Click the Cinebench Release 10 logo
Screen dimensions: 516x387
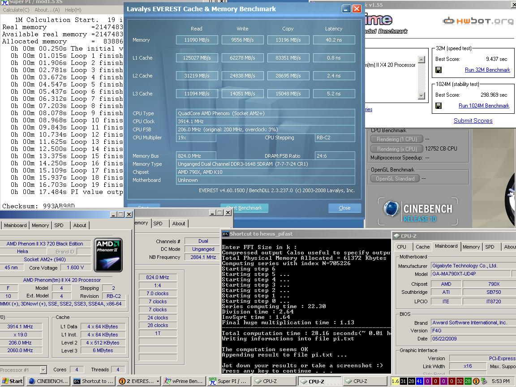coord(418,211)
